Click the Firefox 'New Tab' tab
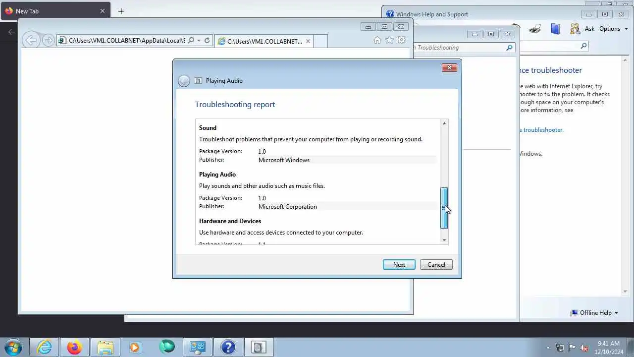634x357 pixels. click(54, 11)
